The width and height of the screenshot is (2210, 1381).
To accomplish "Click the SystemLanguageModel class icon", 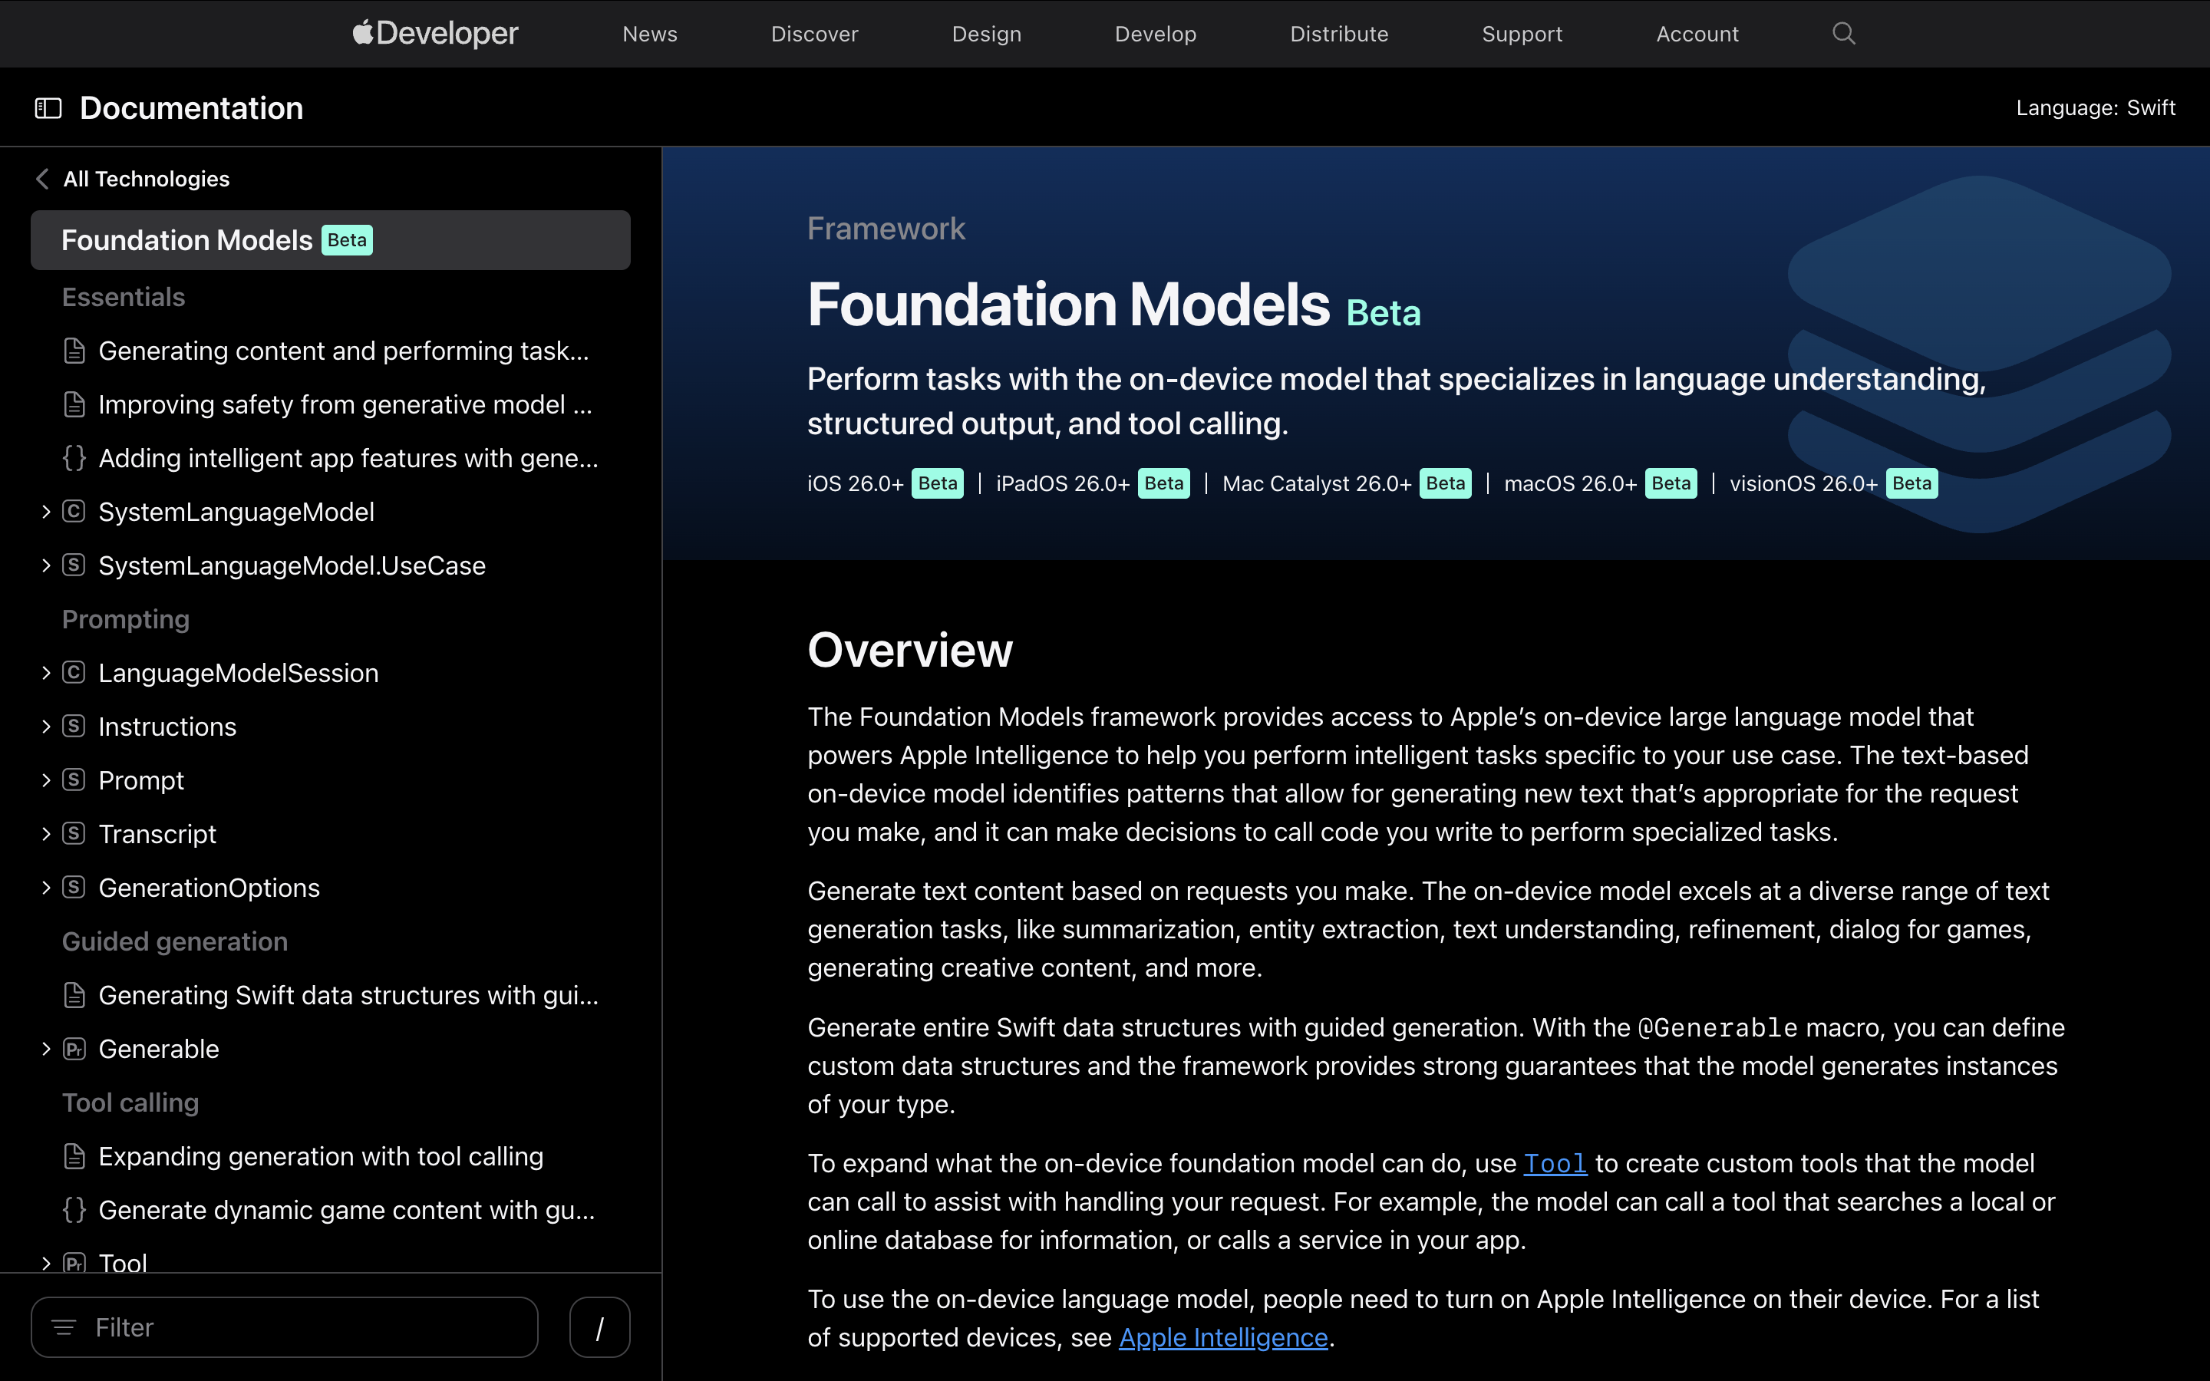I will tap(74, 512).
